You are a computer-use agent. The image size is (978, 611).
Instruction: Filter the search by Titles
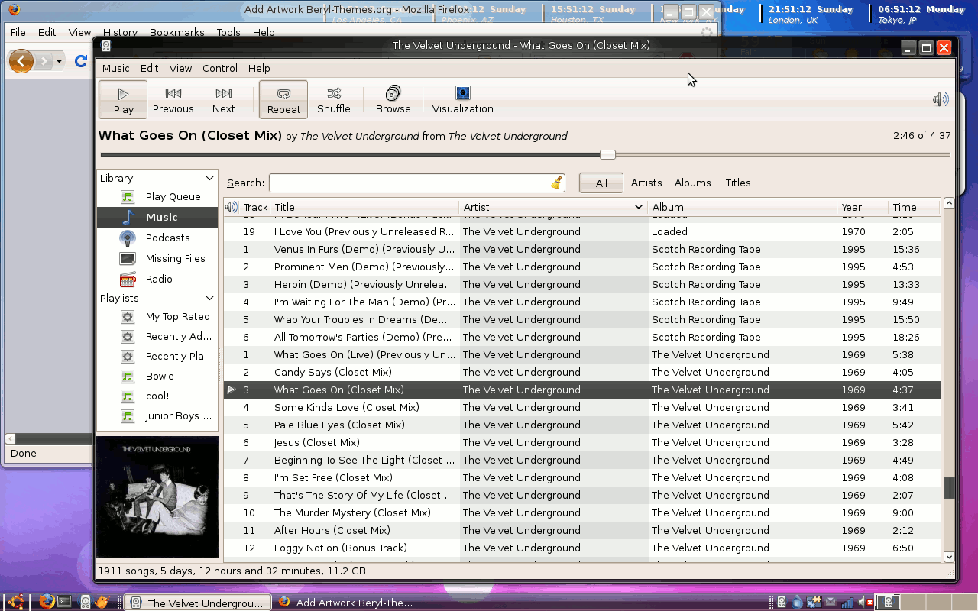tap(738, 183)
